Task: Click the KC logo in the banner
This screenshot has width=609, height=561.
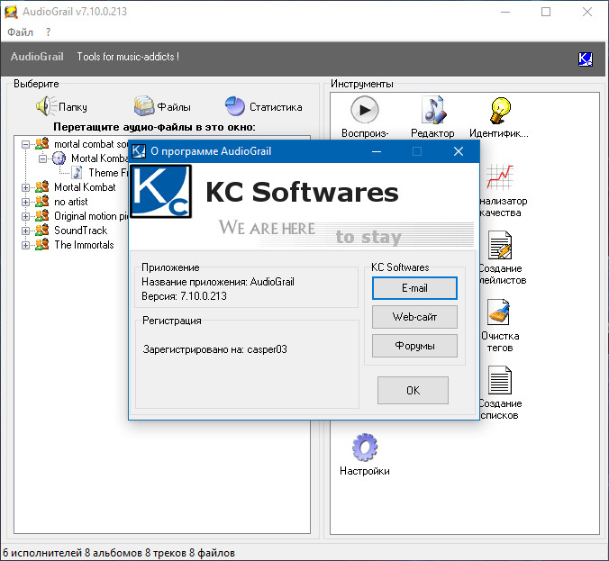Action: point(586,59)
